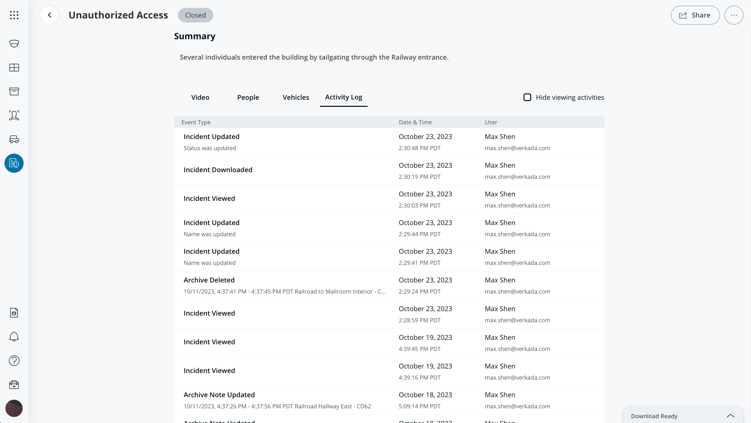Viewport: 751px width, 423px height.
Task: Select the grid/dashboard icon in sidebar
Action: click(x=14, y=67)
